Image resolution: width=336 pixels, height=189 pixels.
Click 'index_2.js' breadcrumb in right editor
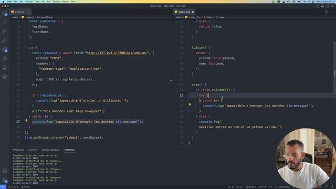[195, 17]
